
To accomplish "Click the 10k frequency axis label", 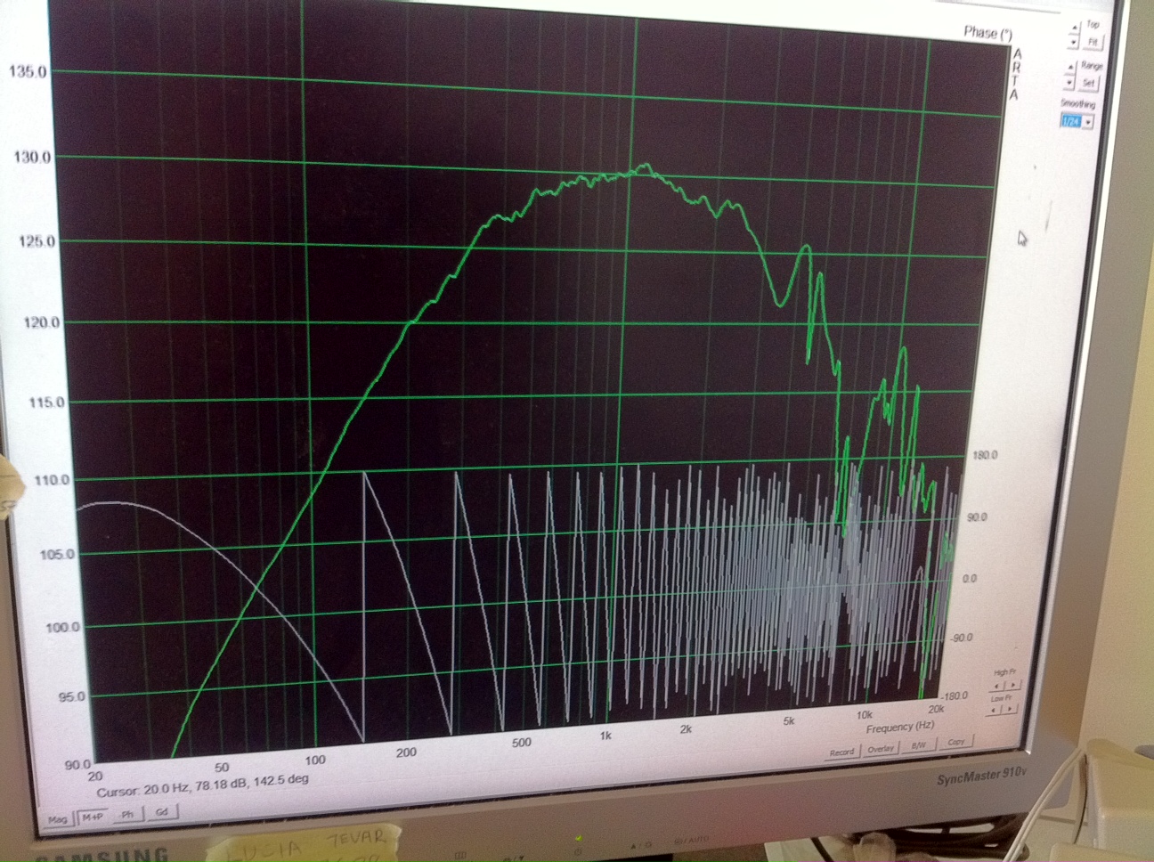I will 864,715.
